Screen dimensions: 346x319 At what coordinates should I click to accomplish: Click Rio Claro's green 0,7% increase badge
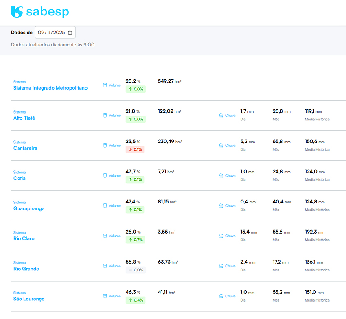pos(135,240)
